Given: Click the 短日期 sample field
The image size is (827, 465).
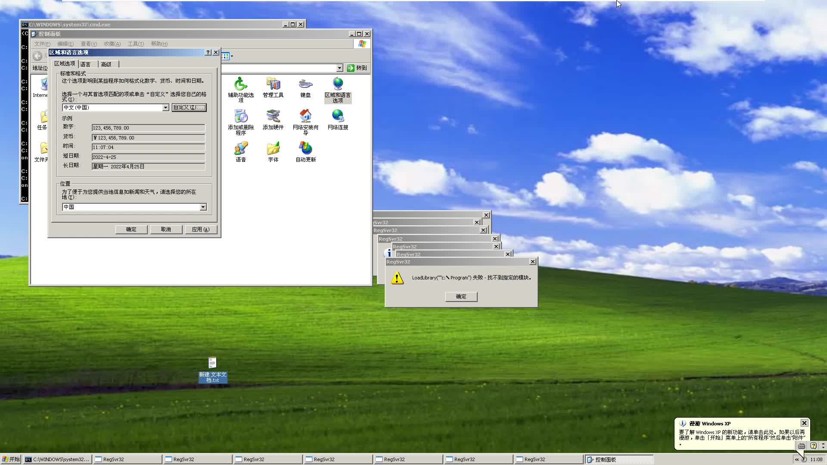Looking at the screenshot, I should 148,157.
